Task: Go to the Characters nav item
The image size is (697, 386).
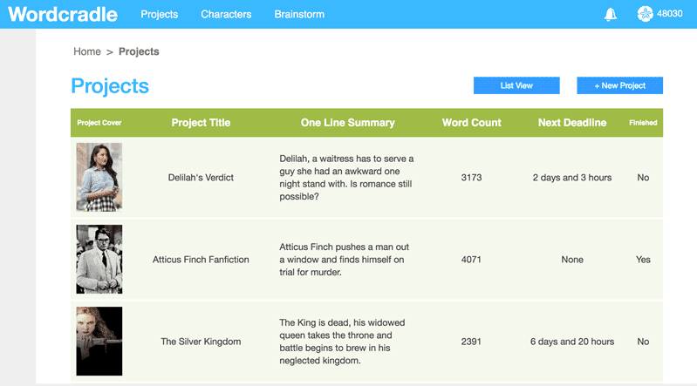Action: click(x=226, y=14)
